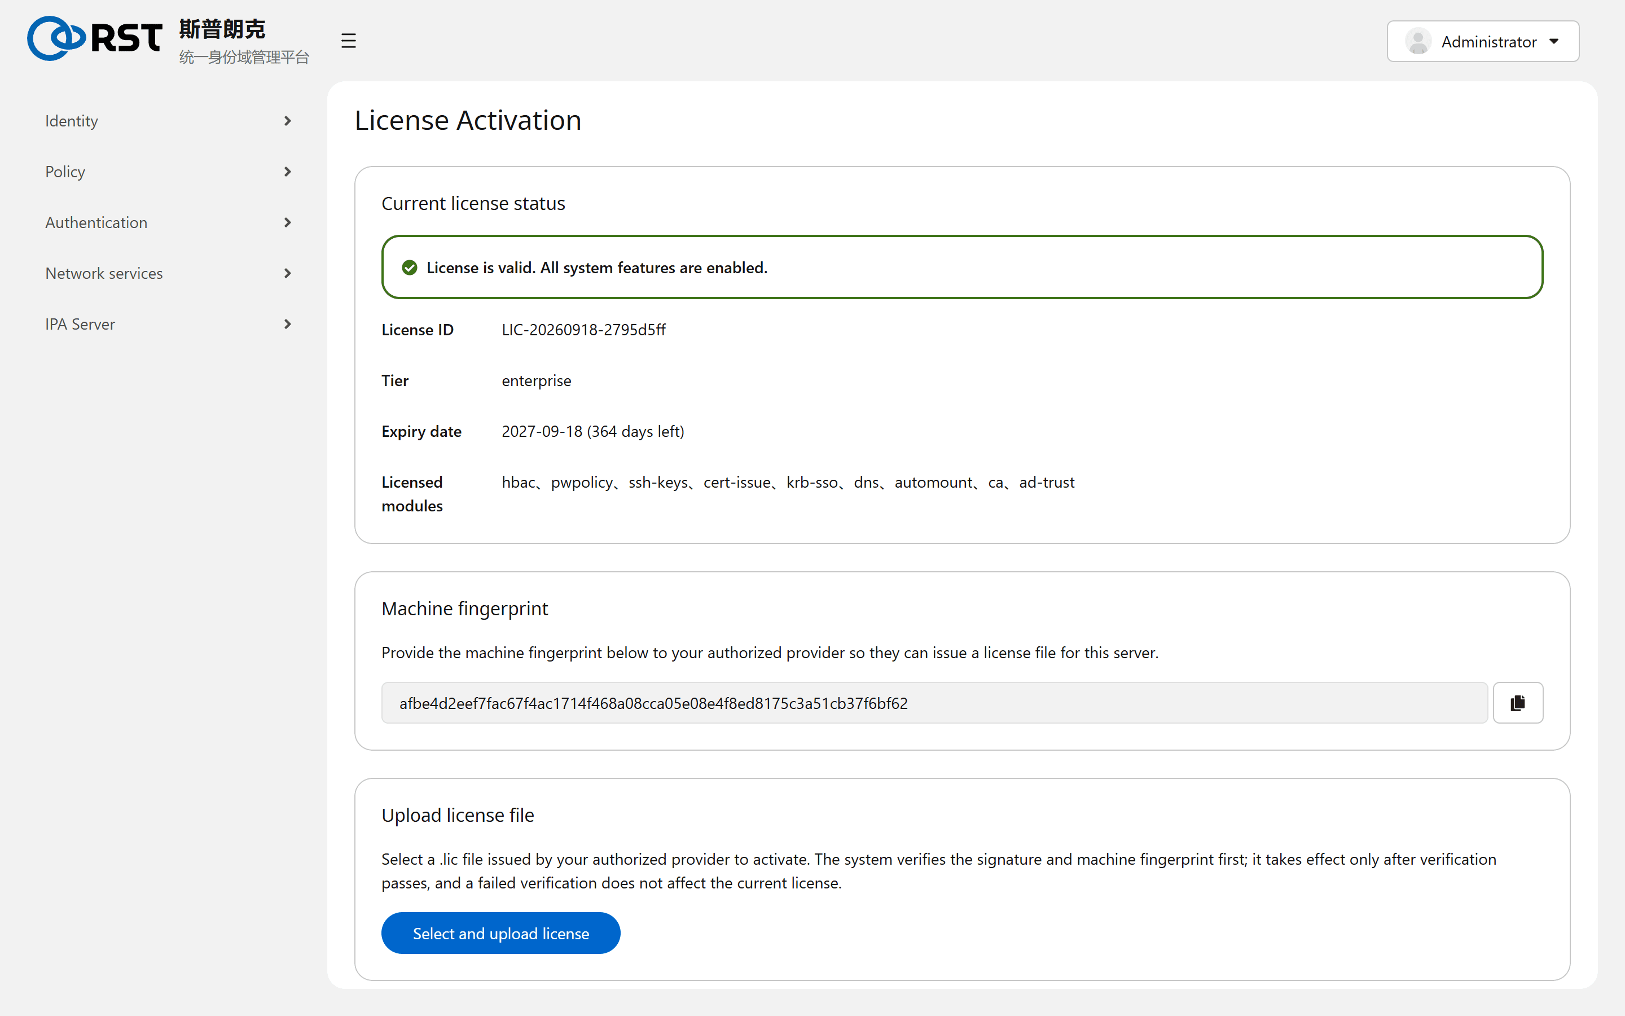Click the License ID label

418,330
